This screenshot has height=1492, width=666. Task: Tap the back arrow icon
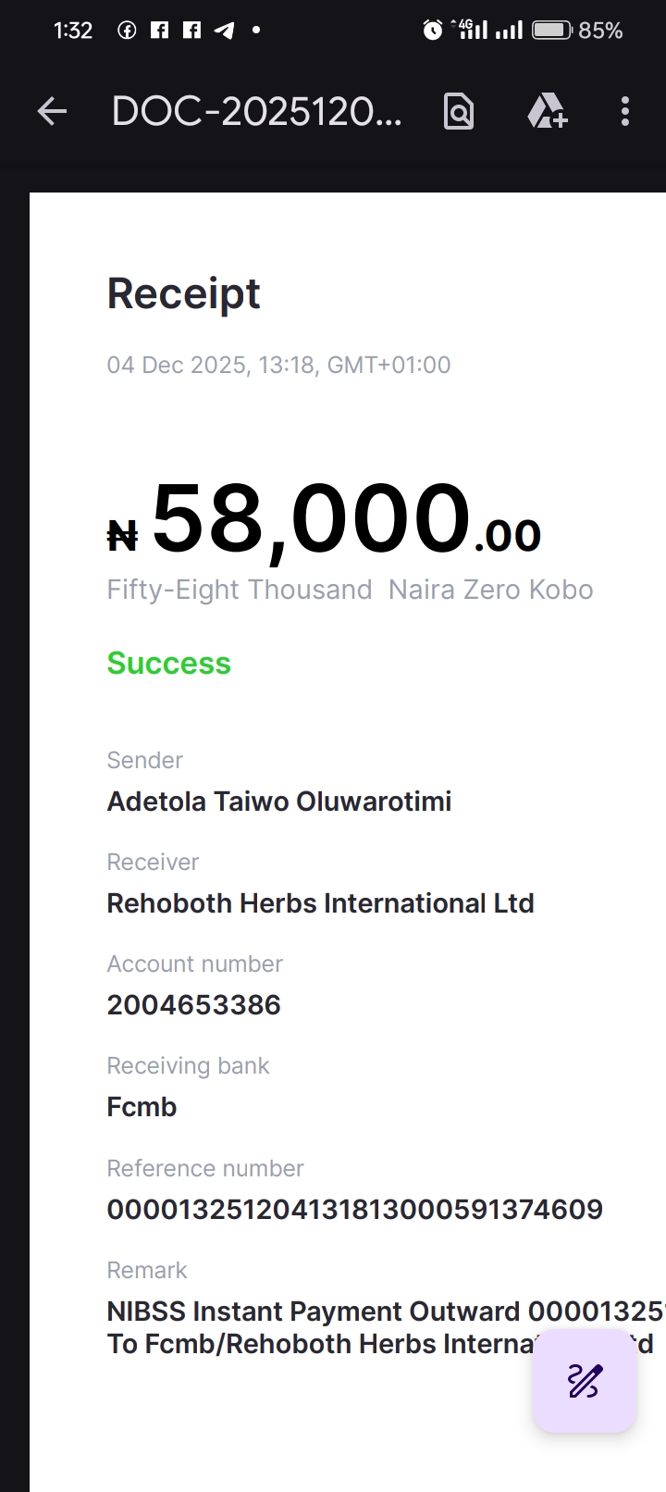(x=53, y=112)
